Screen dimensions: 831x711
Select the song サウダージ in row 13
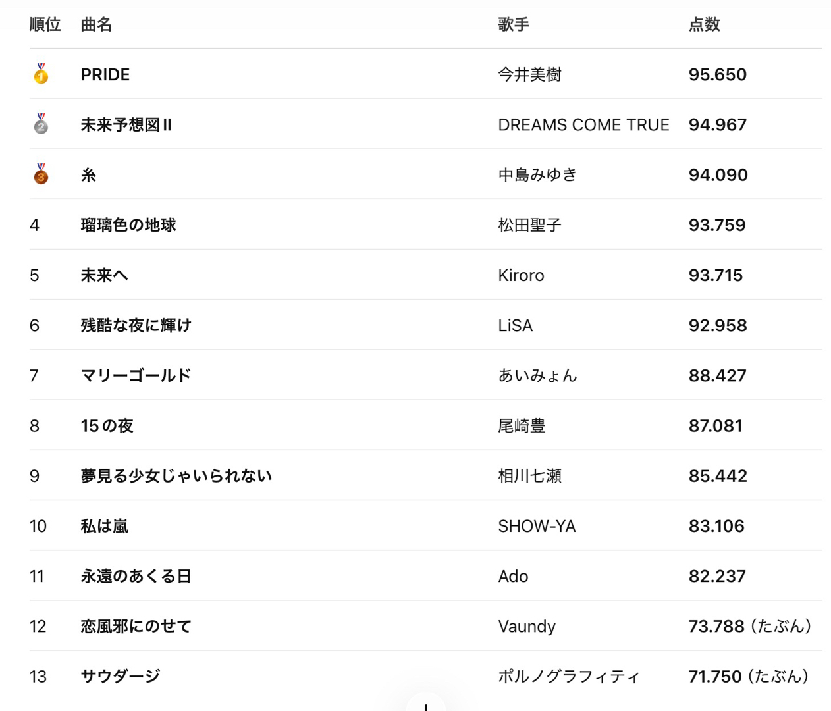click(121, 676)
